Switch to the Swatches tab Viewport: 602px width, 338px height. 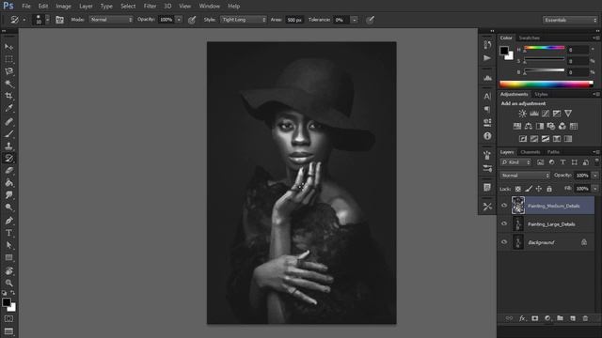(x=529, y=38)
